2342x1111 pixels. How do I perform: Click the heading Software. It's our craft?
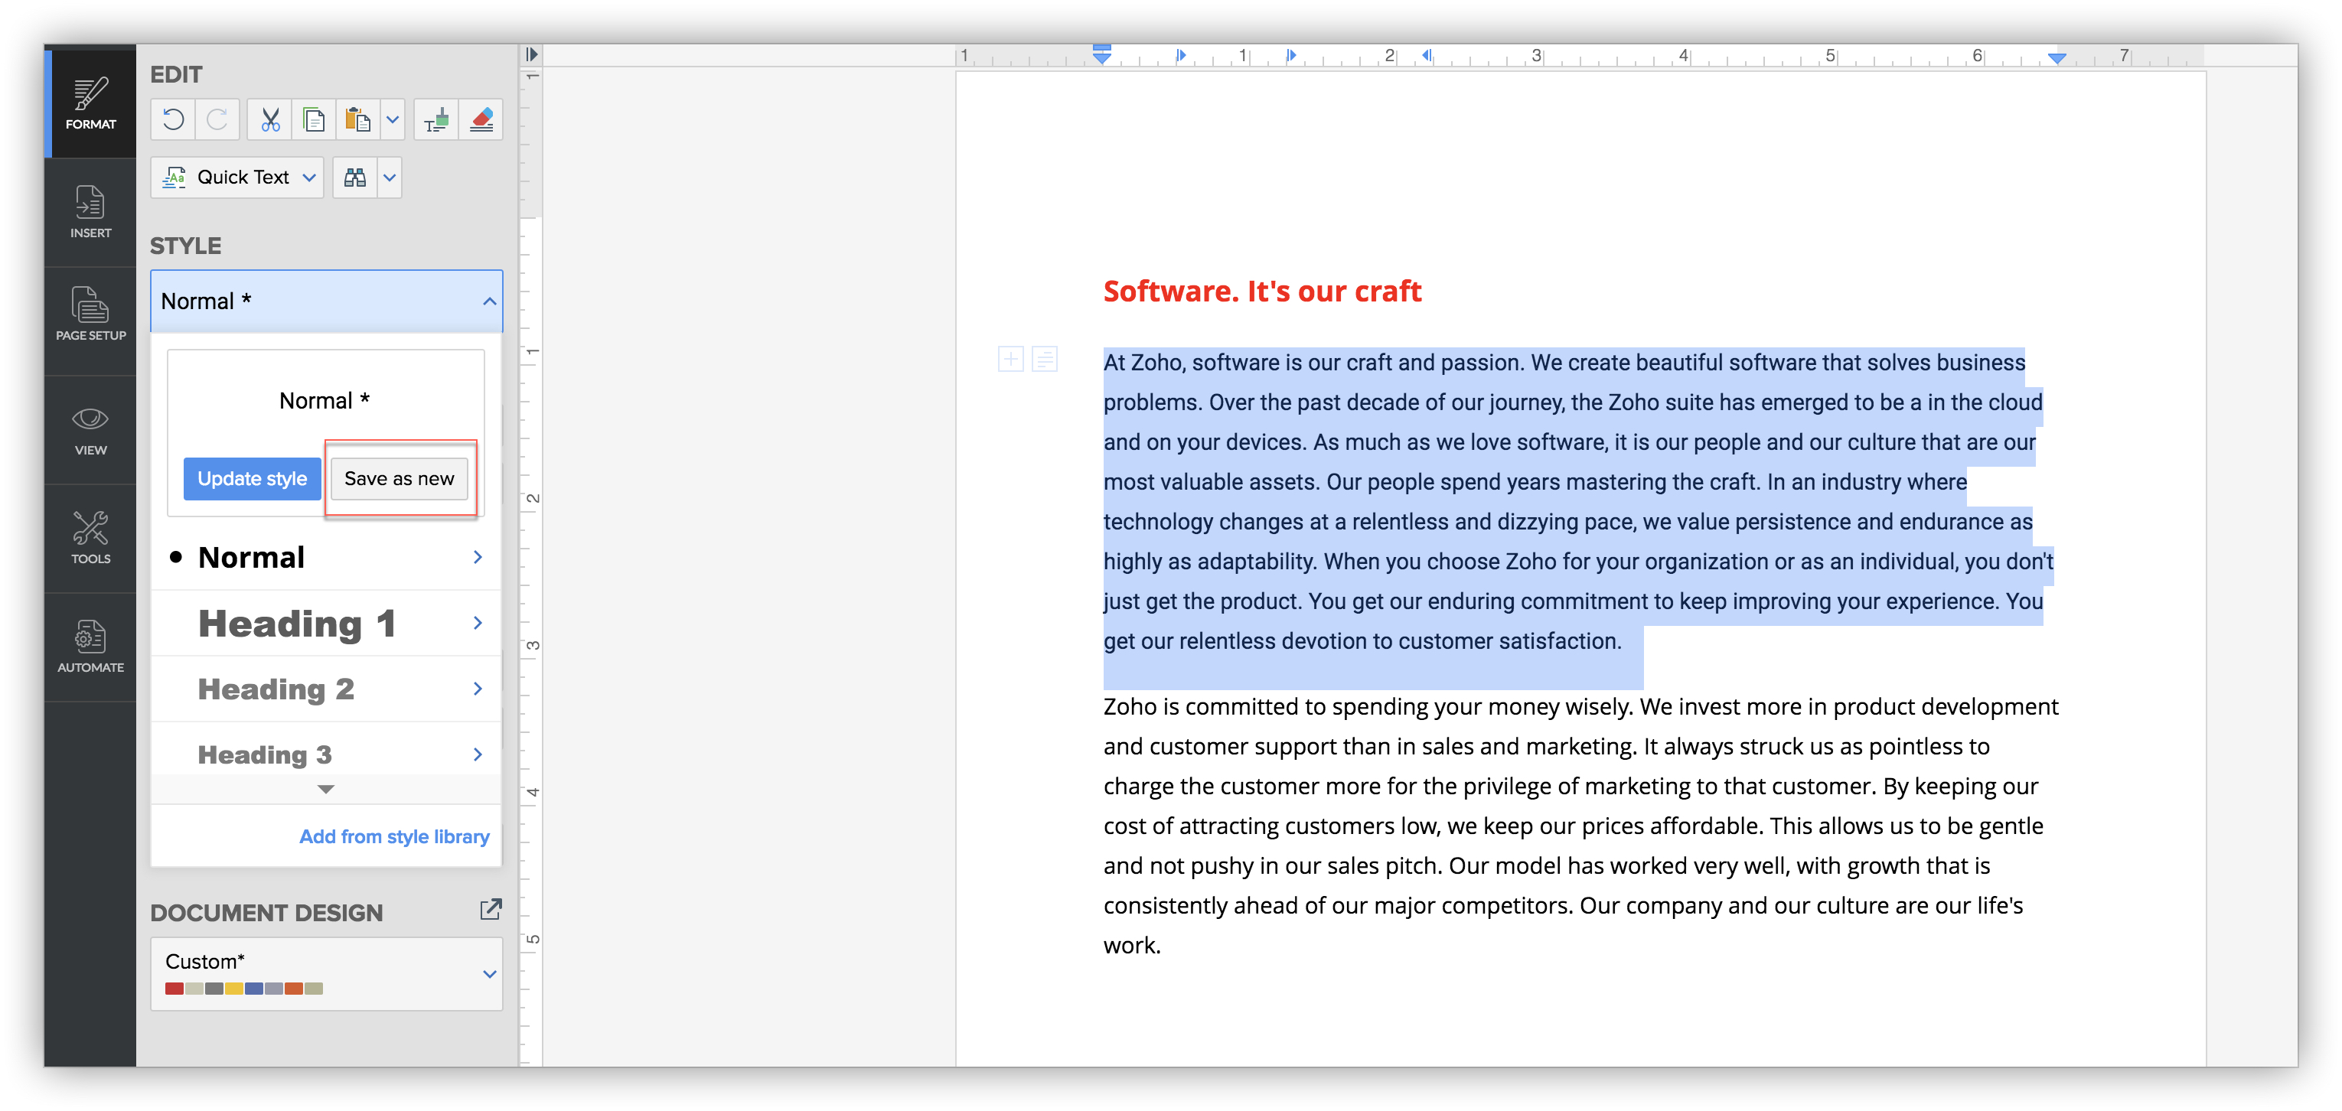point(1262,292)
